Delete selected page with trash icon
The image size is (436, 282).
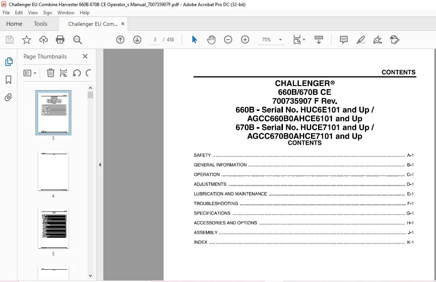(51, 73)
